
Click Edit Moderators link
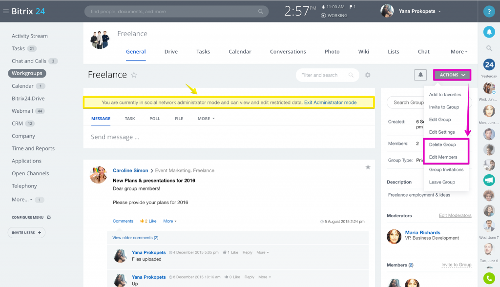[x=455, y=215]
